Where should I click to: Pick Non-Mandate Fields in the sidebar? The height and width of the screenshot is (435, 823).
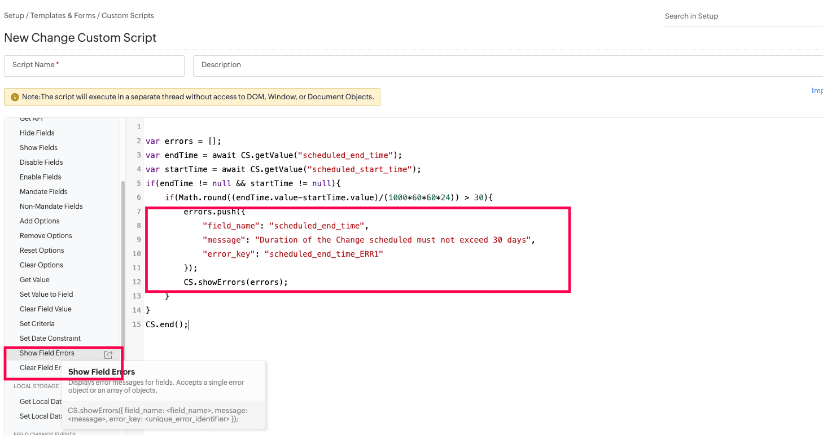(x=51, y=206)
